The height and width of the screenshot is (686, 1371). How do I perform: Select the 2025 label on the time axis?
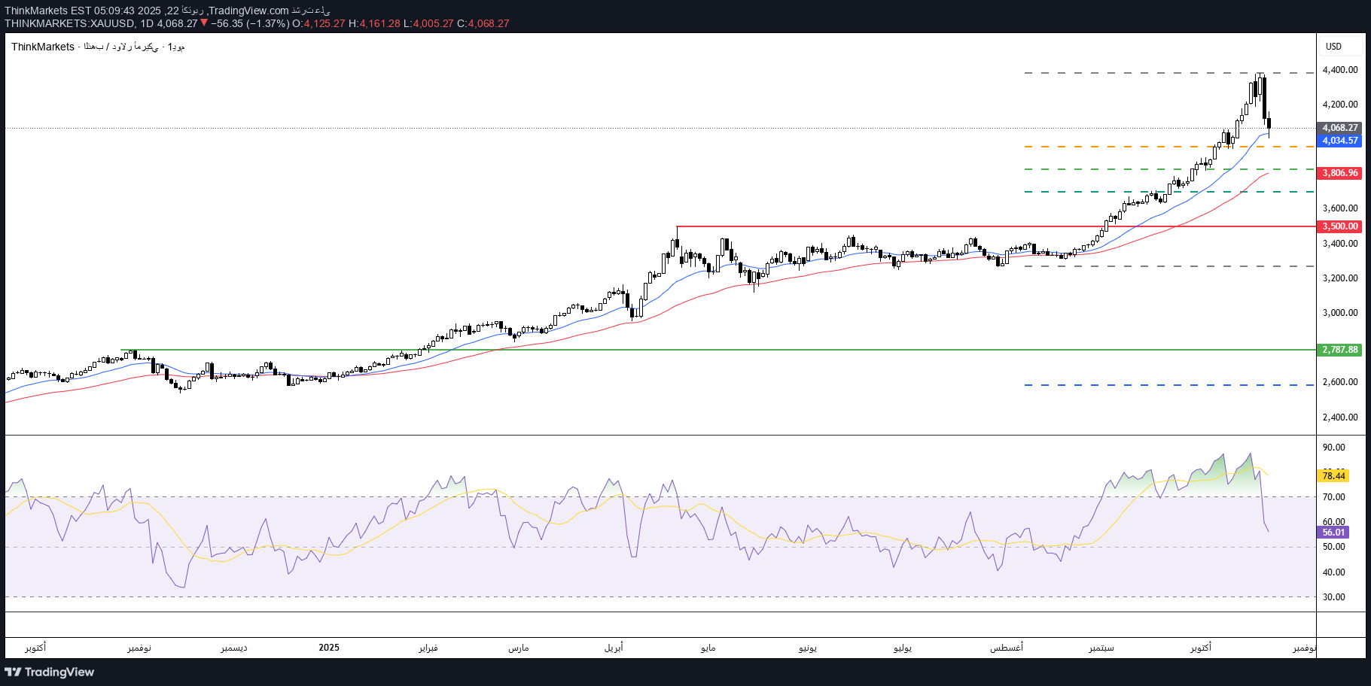tap(330, 647)
